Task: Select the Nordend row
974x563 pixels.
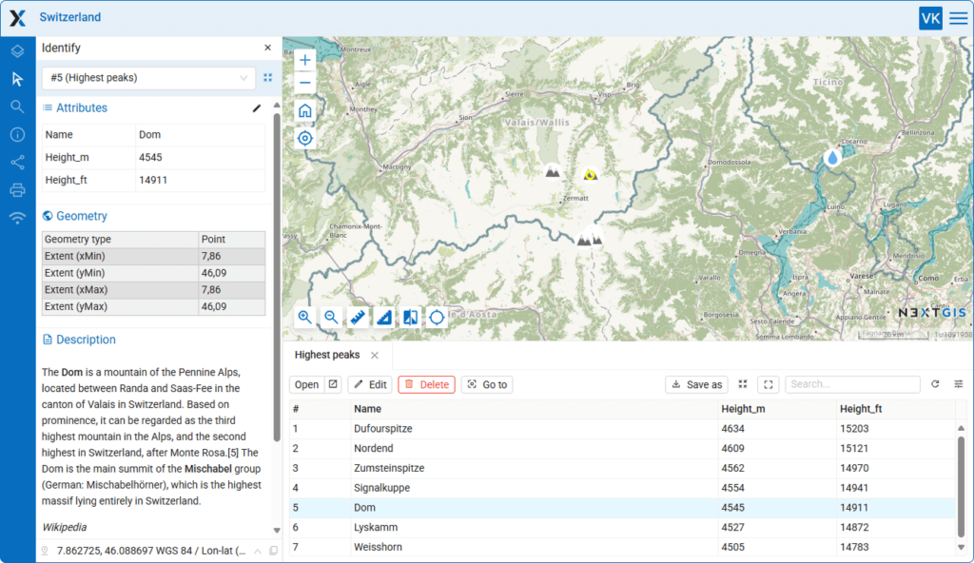Action: click(x=622, y=449)
